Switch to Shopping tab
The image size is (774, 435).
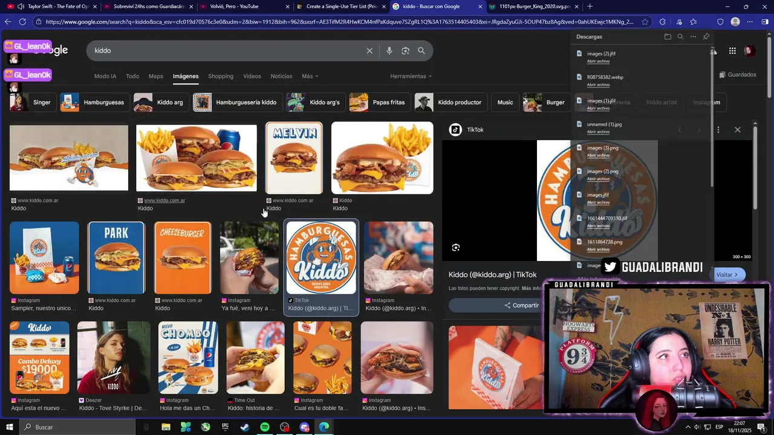[221, 76]
